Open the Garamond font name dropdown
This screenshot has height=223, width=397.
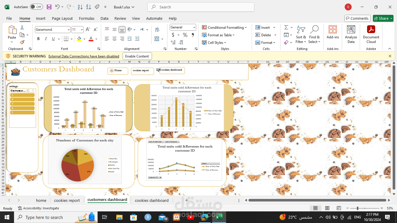pyautogui.click(x=69, y=30)
